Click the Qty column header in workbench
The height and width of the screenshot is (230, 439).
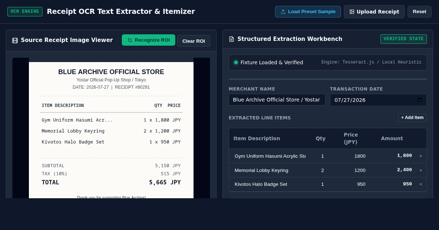tap(320, 138)
